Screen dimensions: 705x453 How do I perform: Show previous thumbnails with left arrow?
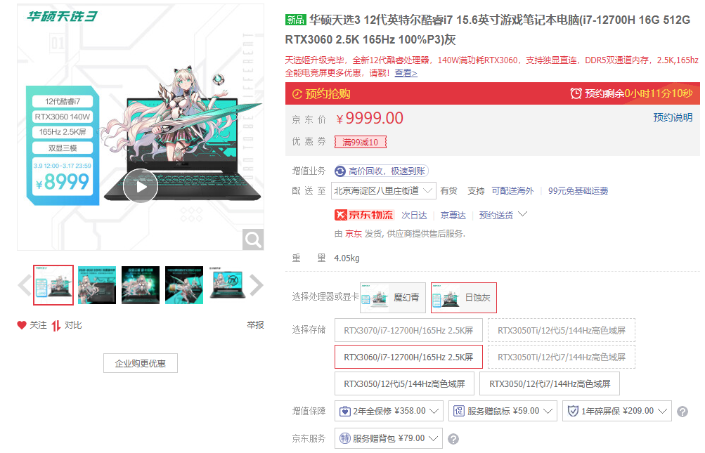pos(24,284)
